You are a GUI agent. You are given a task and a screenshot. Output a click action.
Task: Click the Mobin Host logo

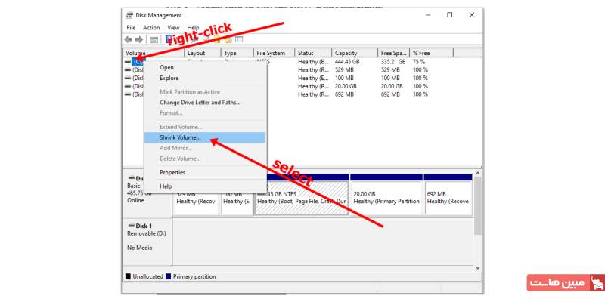click(x=563, y=283)
